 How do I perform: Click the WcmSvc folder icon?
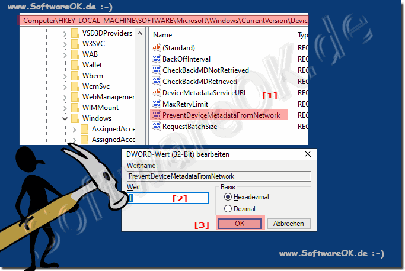(x=75, y=86)
